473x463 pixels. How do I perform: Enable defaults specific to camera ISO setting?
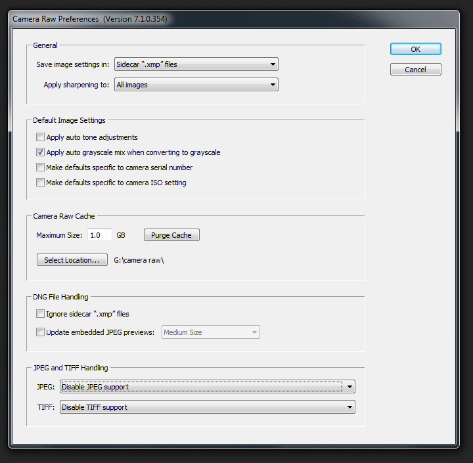pos(40,183)
